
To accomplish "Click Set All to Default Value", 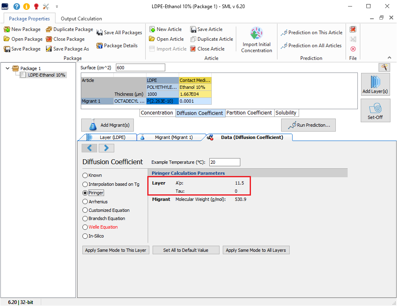I will pos(186,250).
